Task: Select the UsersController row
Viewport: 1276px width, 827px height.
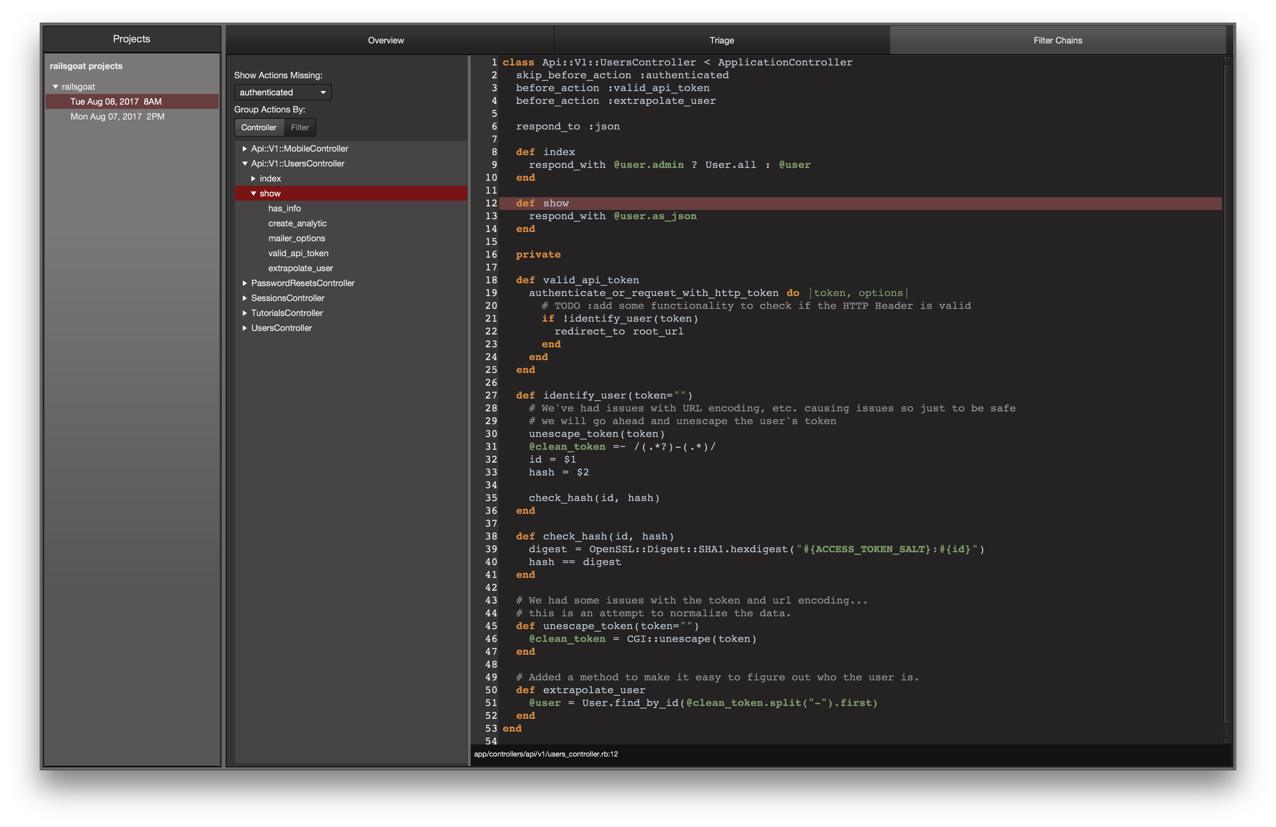Action: click(351, 328)
